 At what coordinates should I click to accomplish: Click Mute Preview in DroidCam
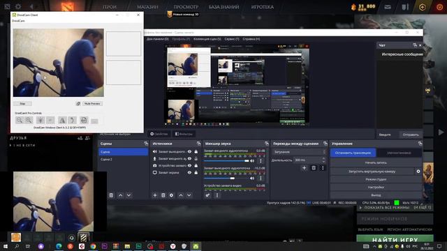tap(92, 104)
